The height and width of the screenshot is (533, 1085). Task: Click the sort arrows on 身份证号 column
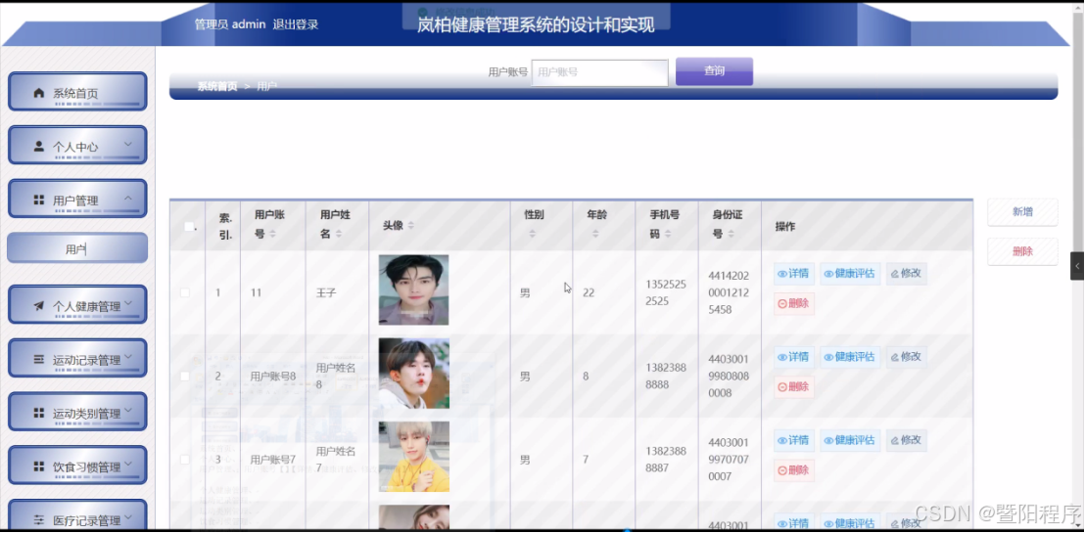pos(731,235)
